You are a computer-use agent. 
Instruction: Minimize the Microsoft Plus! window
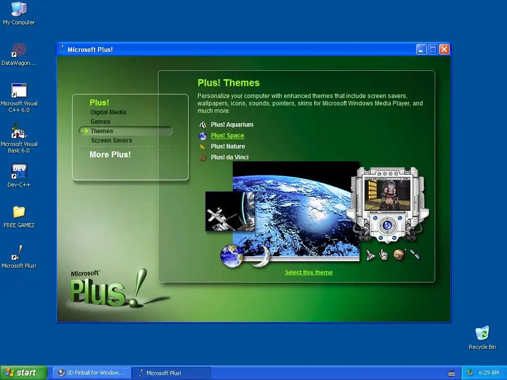[421, 49]
